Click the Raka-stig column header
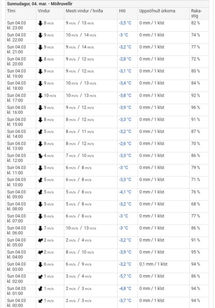 coord(196,13)
